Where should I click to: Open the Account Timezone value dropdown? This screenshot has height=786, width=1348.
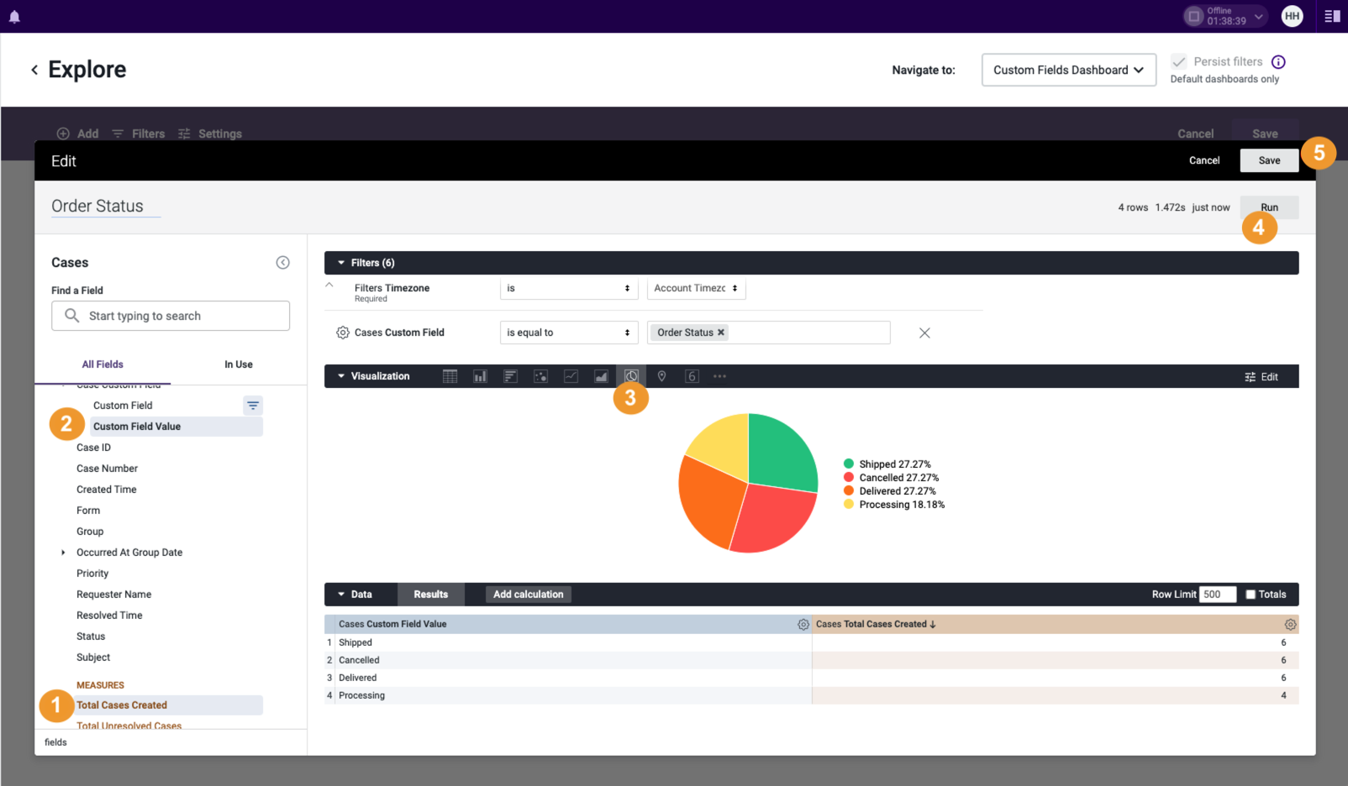pyautogui.click(x=696, y=289)
